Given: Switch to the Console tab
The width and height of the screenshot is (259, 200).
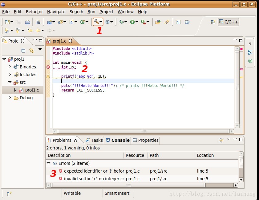Looking at the screenshot, I should point(117,140).
